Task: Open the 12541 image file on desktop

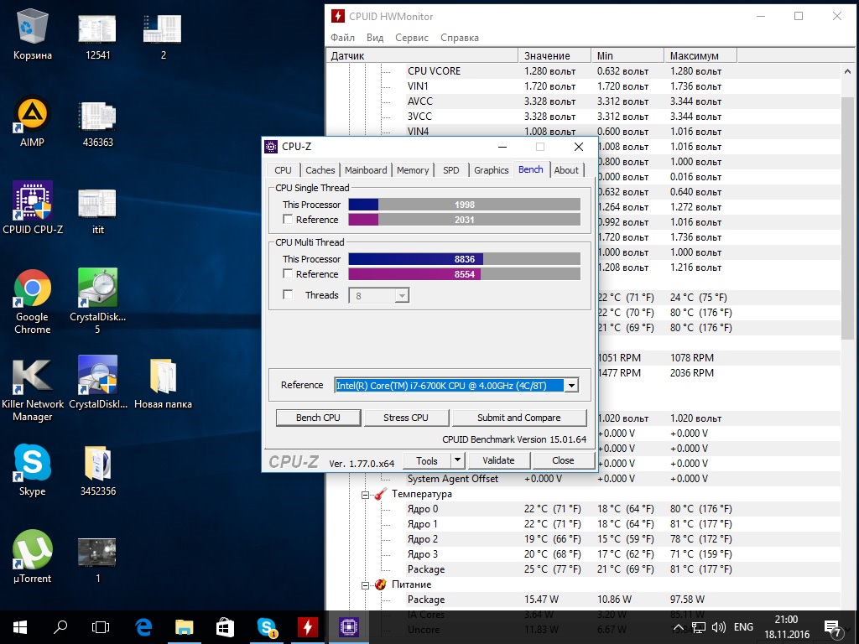Action: pos(97,35)
